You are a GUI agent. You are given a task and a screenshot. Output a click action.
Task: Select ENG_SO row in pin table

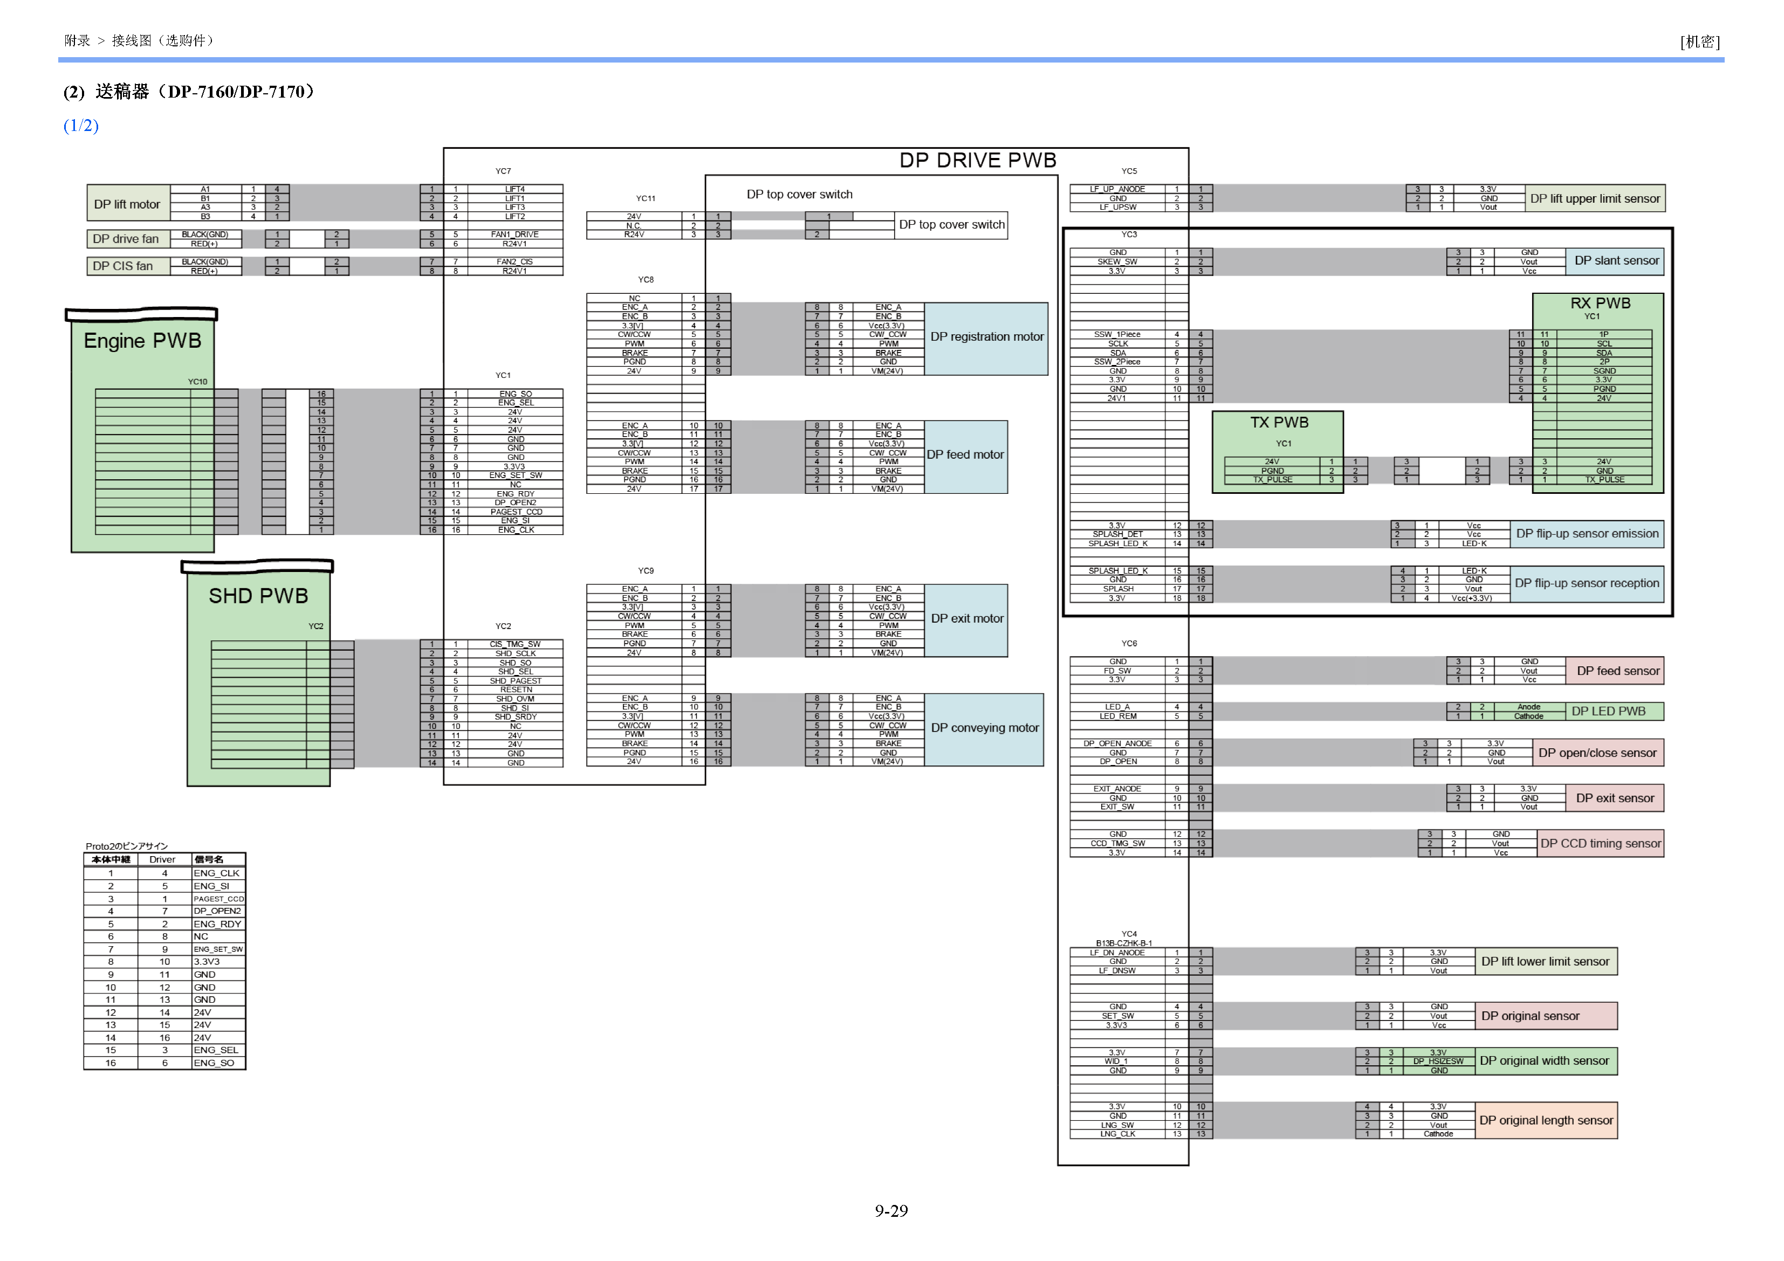point(164,1063)
